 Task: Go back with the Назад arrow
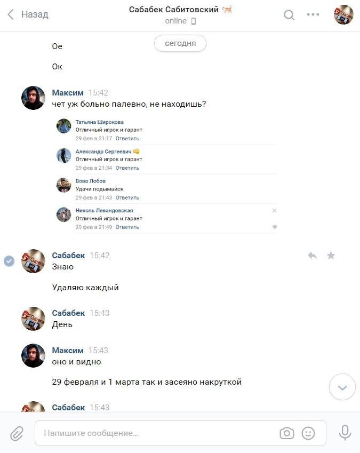28,14
